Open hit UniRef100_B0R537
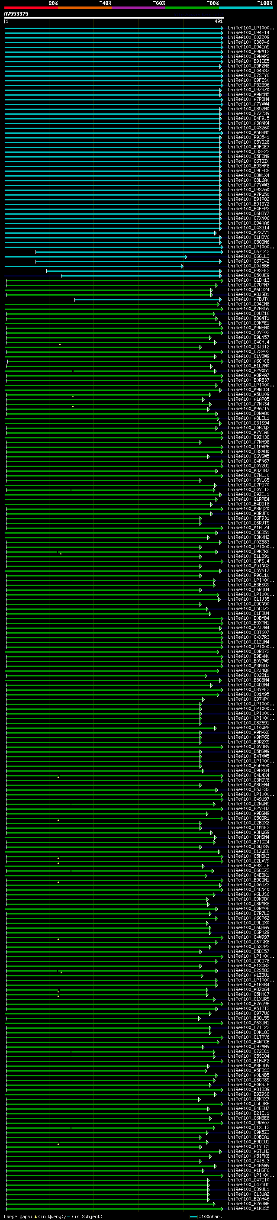The height and width of the screenshot is (1220, 277). (248, 380)
